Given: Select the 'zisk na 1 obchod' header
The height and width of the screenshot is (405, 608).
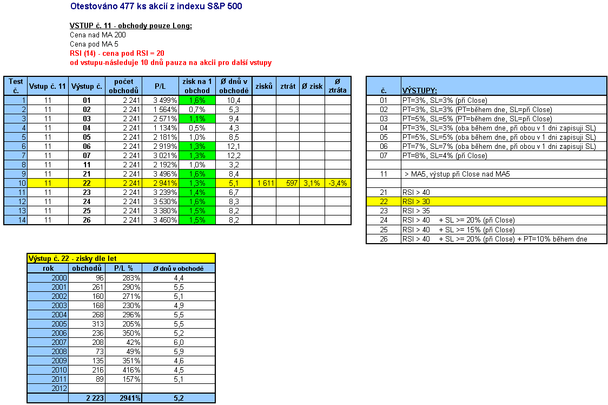Looking at the screenshot, I should click(x=197, y=86).
